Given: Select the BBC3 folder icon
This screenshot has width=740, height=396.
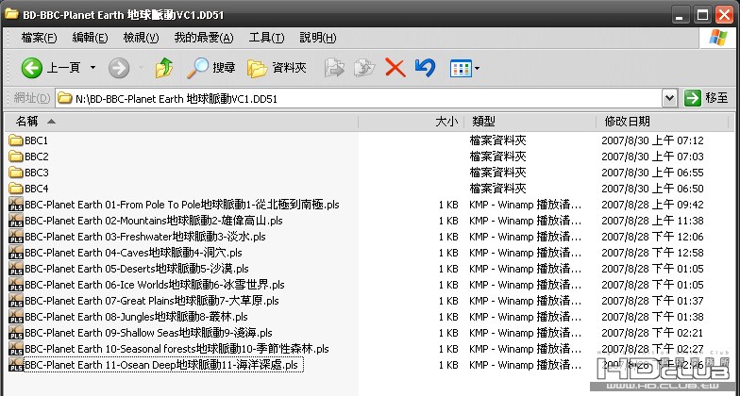Looking at the screenshot, I should point(16,173).
